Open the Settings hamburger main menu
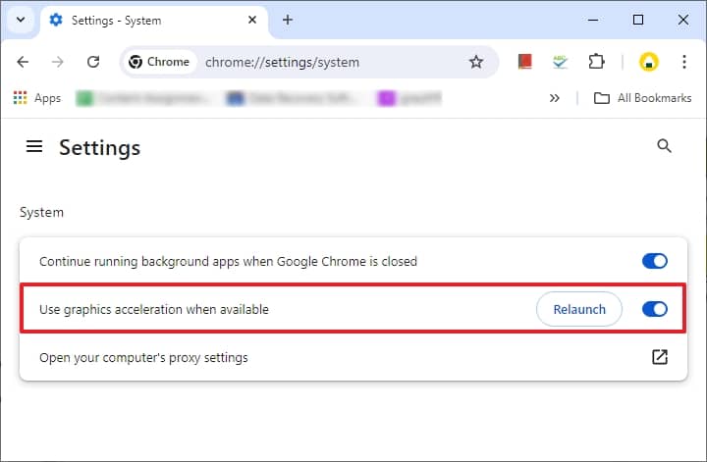The image size is (707, 462). tap(34, 146)
